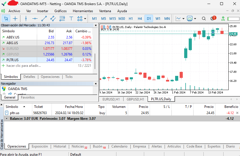Switch to Market Watch Operaciones tab

[x=50, y=77]
